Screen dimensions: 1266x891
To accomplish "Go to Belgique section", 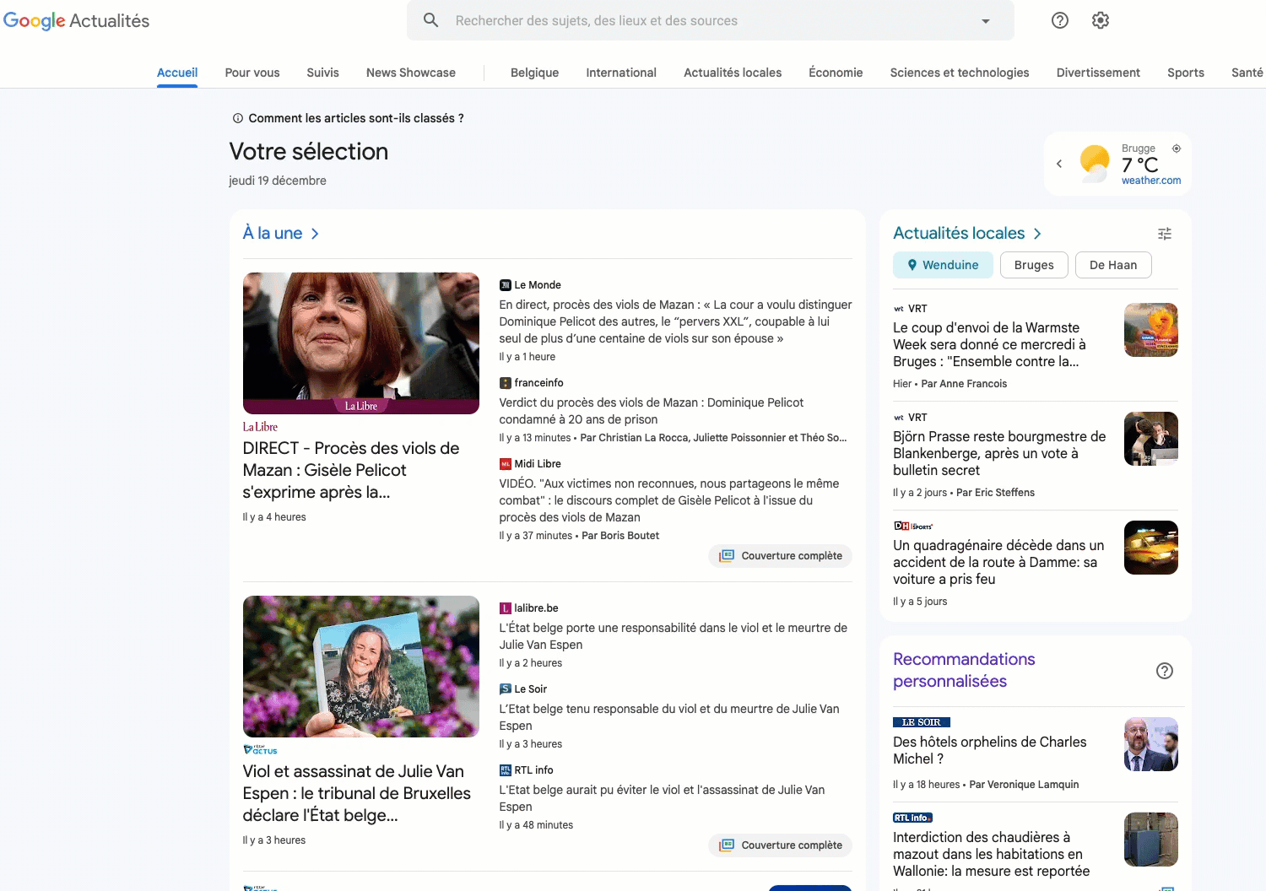I will [535, 73].
